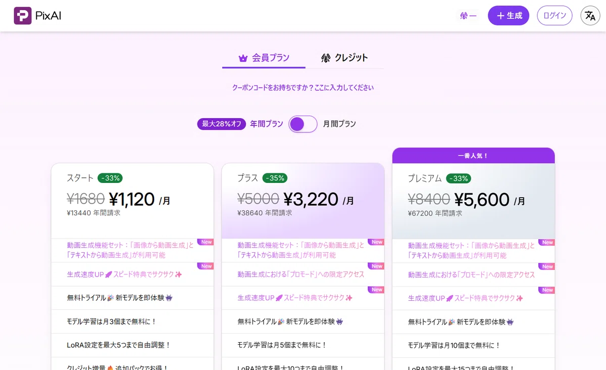The width and height of the screenshot is (606, 370).
Task: Select プレミアム plan's プロモード access feature
Action: click(x=473, y=274)
